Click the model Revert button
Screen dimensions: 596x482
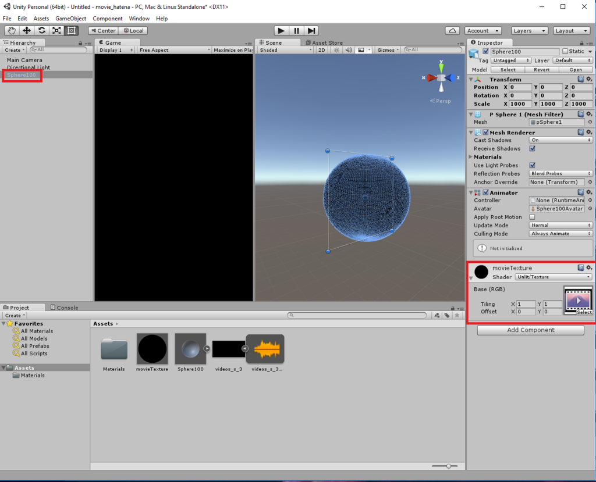542,70
